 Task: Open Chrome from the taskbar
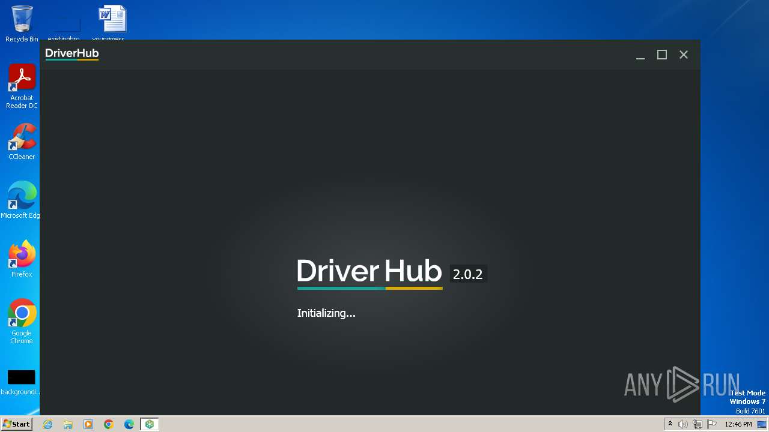click(x=109, y=424)
